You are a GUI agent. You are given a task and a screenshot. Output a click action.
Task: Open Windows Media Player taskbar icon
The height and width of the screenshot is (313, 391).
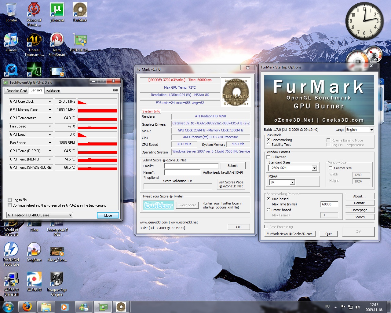(x=64, y=307)
